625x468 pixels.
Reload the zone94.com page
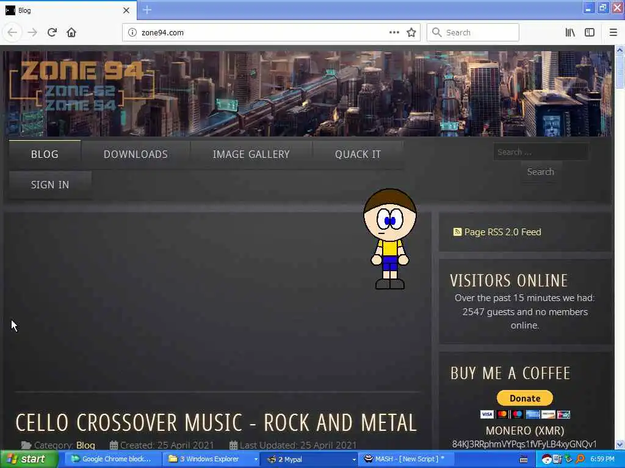(52, 32)
